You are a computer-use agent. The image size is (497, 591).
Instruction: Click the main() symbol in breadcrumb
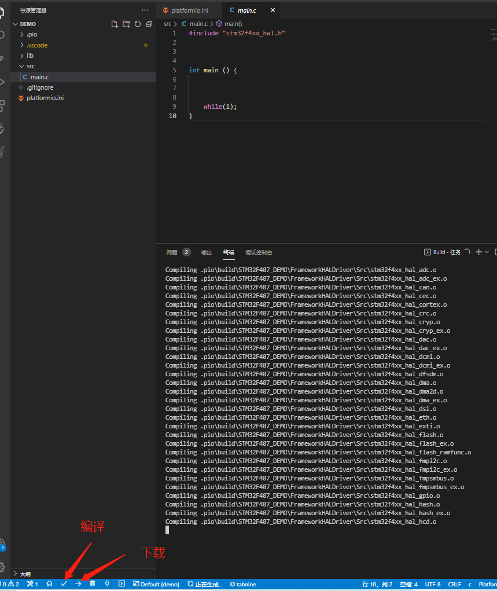pos(230,24)
